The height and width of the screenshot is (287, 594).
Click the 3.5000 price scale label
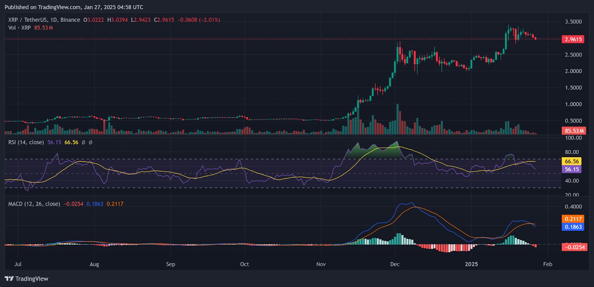pyautogui.click(x=573, y=22)
